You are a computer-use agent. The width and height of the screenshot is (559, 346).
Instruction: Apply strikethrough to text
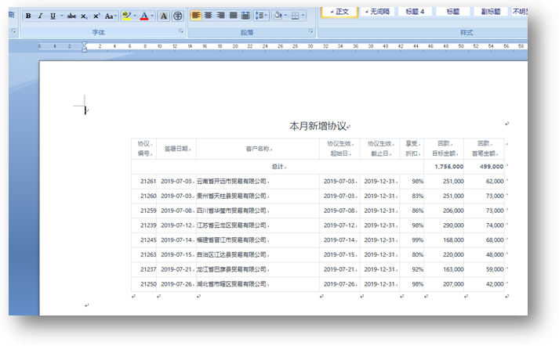click(x=71, y=16)
